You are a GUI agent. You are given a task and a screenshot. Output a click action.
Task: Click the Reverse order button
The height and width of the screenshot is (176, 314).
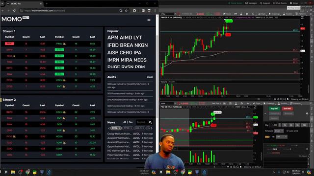(288, 113)
